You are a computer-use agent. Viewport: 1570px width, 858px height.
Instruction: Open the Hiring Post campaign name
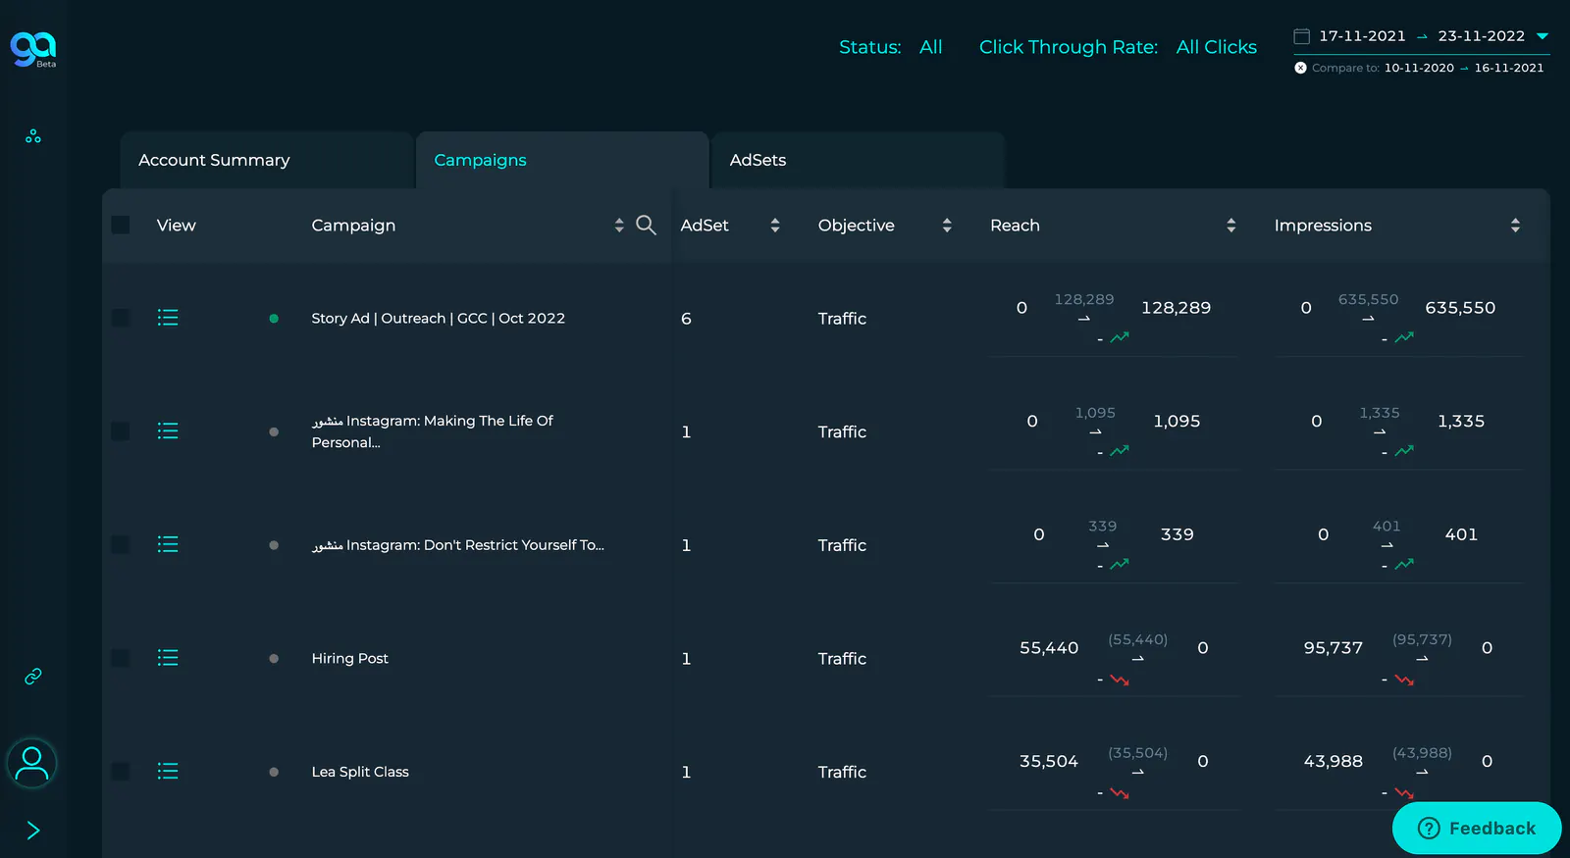(x=350, y=658)
